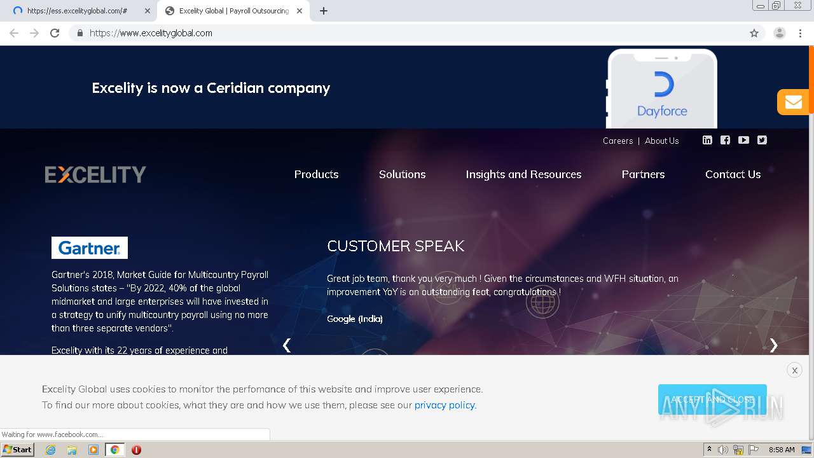Click the red Opera taskbar icon
The height and width of the screenshot is (458, 814).
[x=136, y=450]
